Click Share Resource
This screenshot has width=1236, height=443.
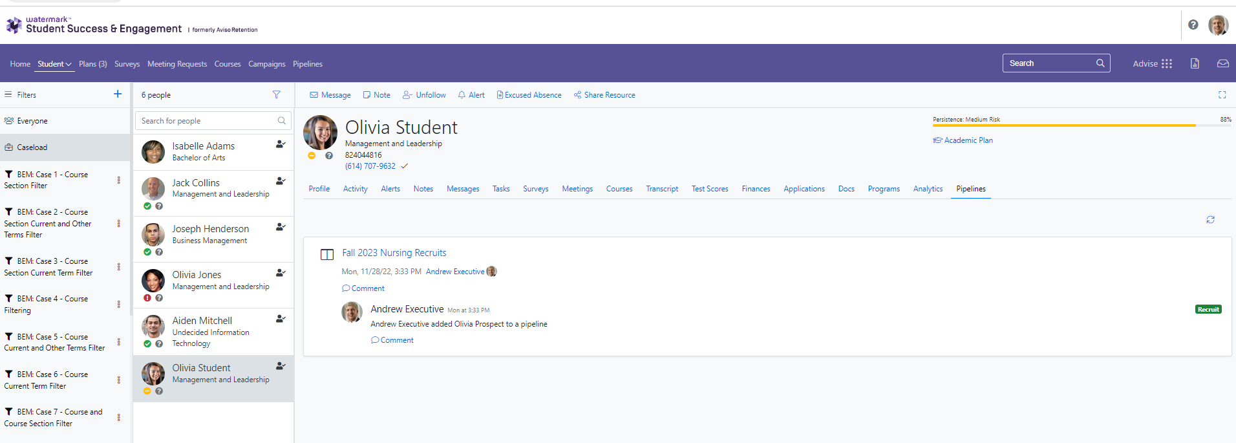[x=604, y=95]
